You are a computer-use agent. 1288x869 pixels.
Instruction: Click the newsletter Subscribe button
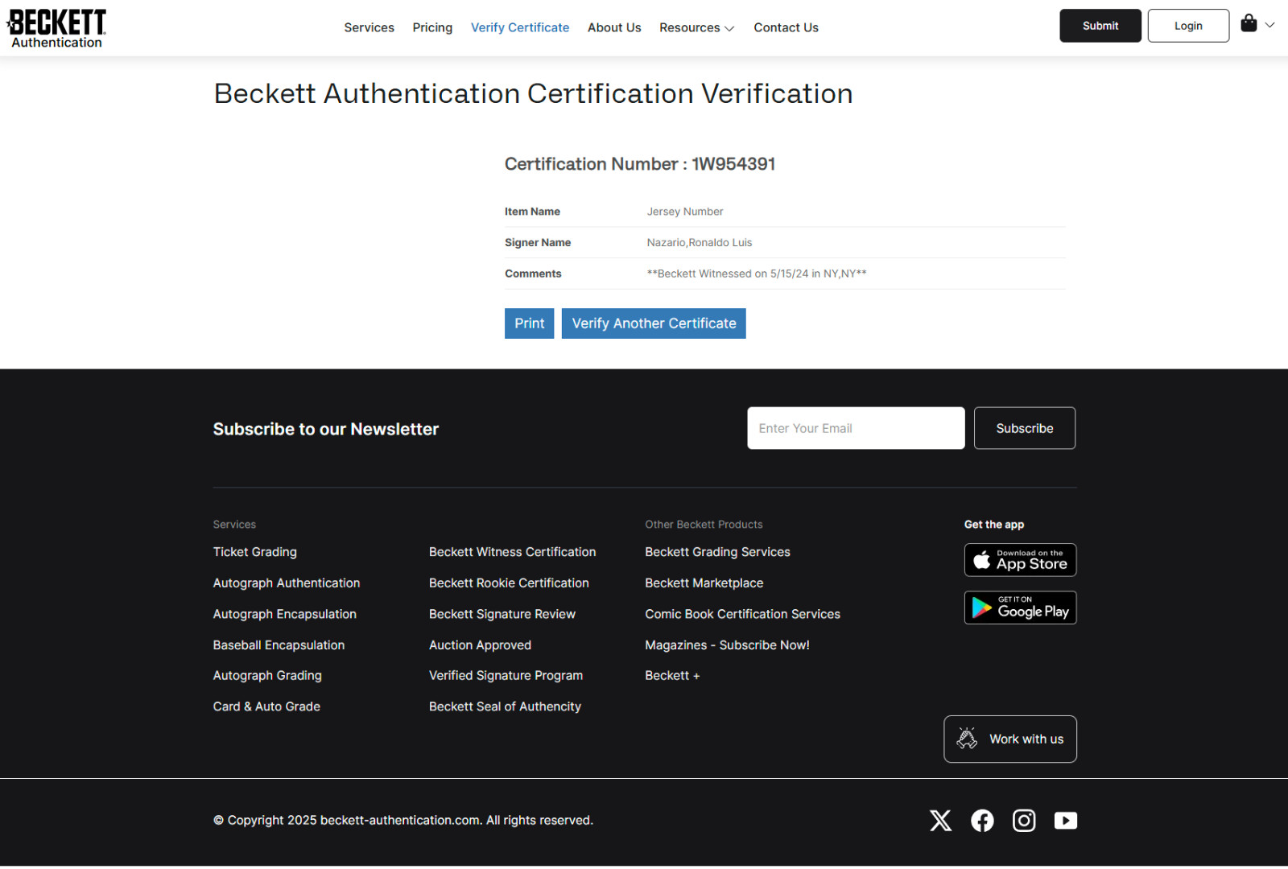pyautogui.click(x=1024, y=428)
